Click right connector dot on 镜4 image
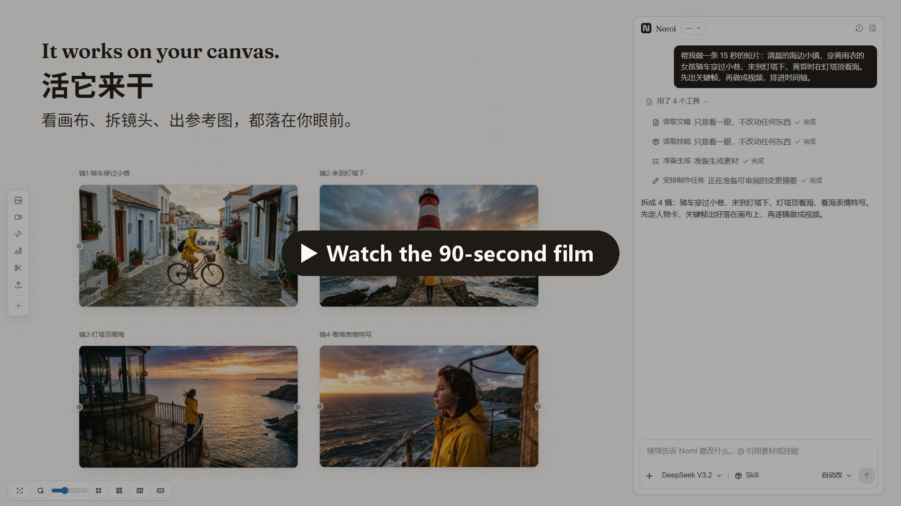Image resolution: width=901 pixels, height=506 pixels. click(x=538, y=407)
